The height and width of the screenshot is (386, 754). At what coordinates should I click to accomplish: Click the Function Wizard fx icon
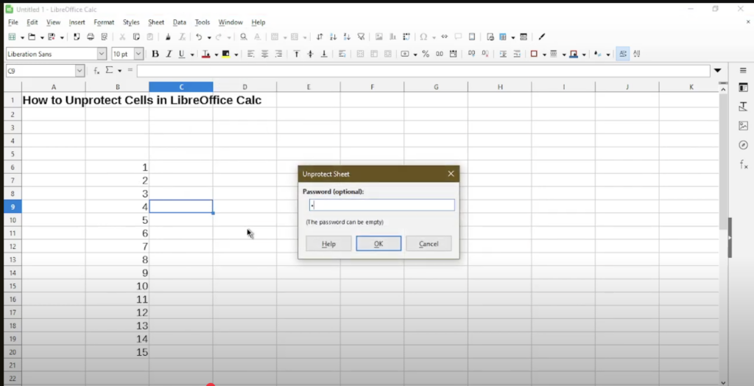[x=96, y=71]
